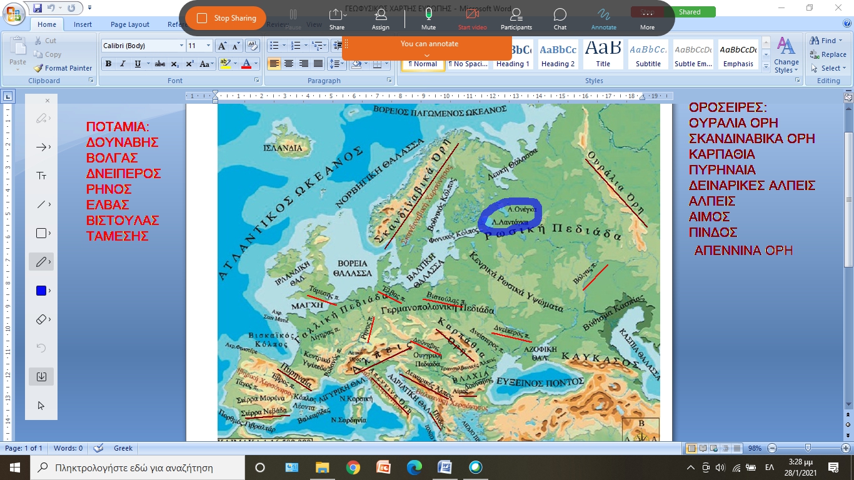The height and width of the screenshot is (480, 854).
Task: Select the rectangle shape annotation tool
Action: 41,233
